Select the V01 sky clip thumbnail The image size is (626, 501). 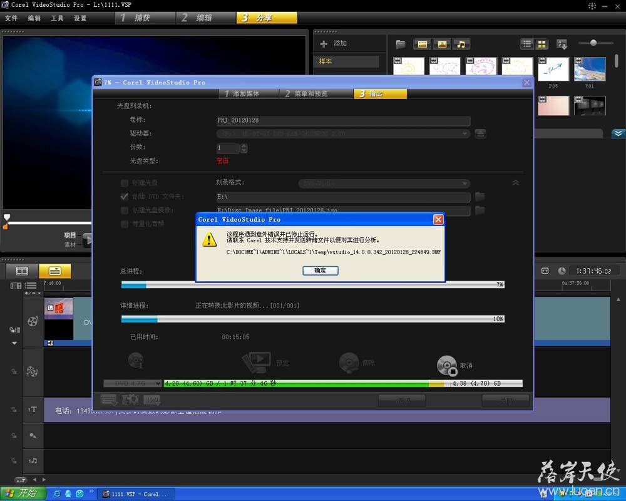pos(590,70)
